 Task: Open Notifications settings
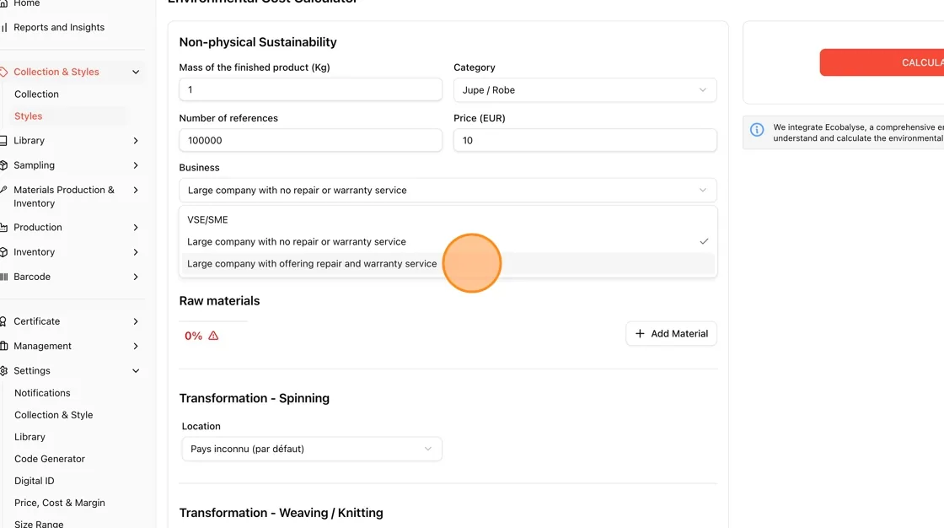point(42,393)
